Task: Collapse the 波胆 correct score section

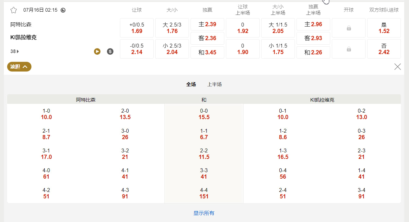Action: [19, 67]
